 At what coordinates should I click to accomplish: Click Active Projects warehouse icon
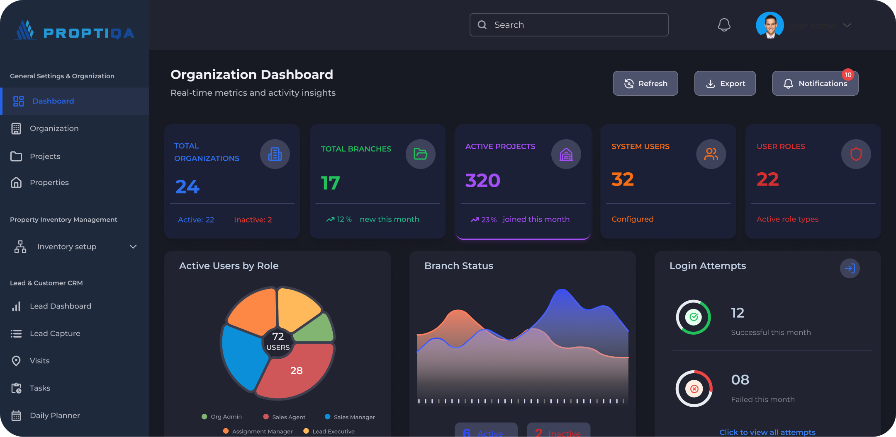[566, 154]
